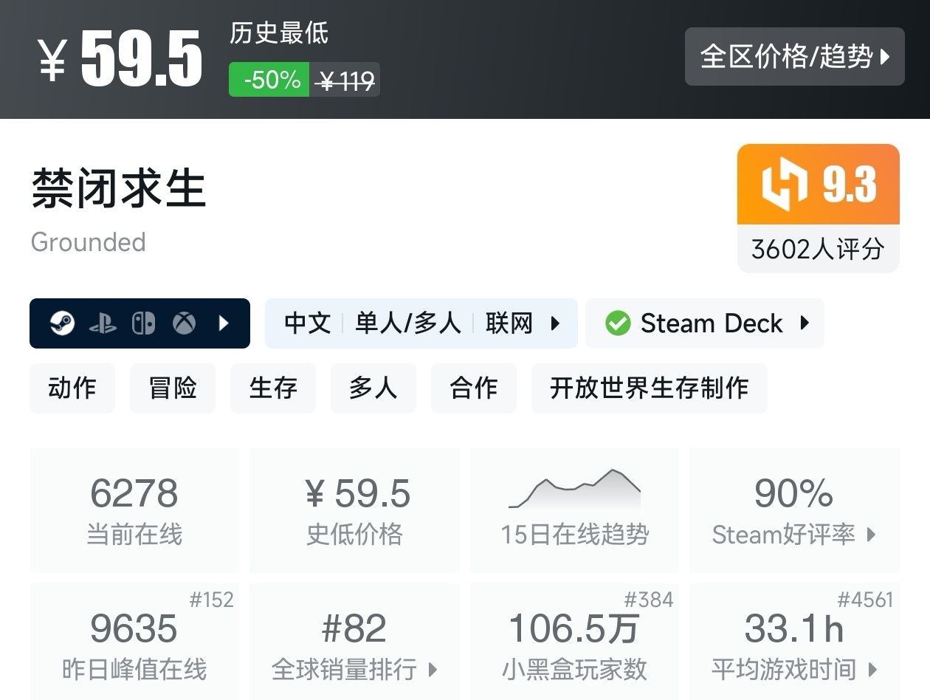Expand the 中文 单人/多人 联网 info arrow
The width and height of the screenshot is (930, 700).
(x=555, y=323)
